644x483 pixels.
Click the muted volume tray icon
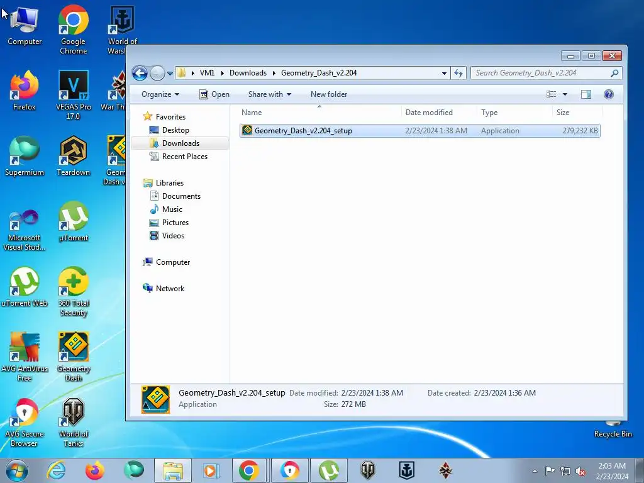pyautogui.click(x=580, y=471)
